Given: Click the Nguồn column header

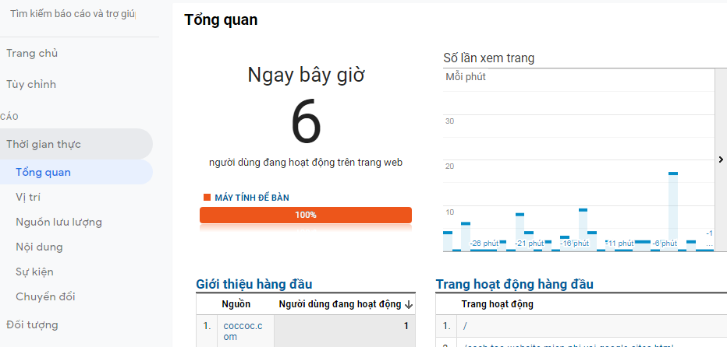Looking at the screenshot, I should 236,304.
